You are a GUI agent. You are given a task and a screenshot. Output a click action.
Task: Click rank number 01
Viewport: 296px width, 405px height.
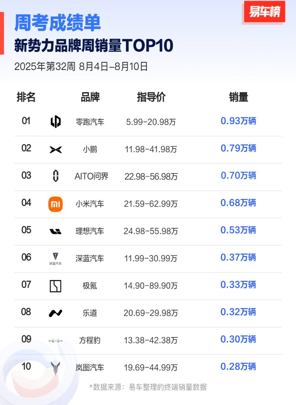click(26, 121)
